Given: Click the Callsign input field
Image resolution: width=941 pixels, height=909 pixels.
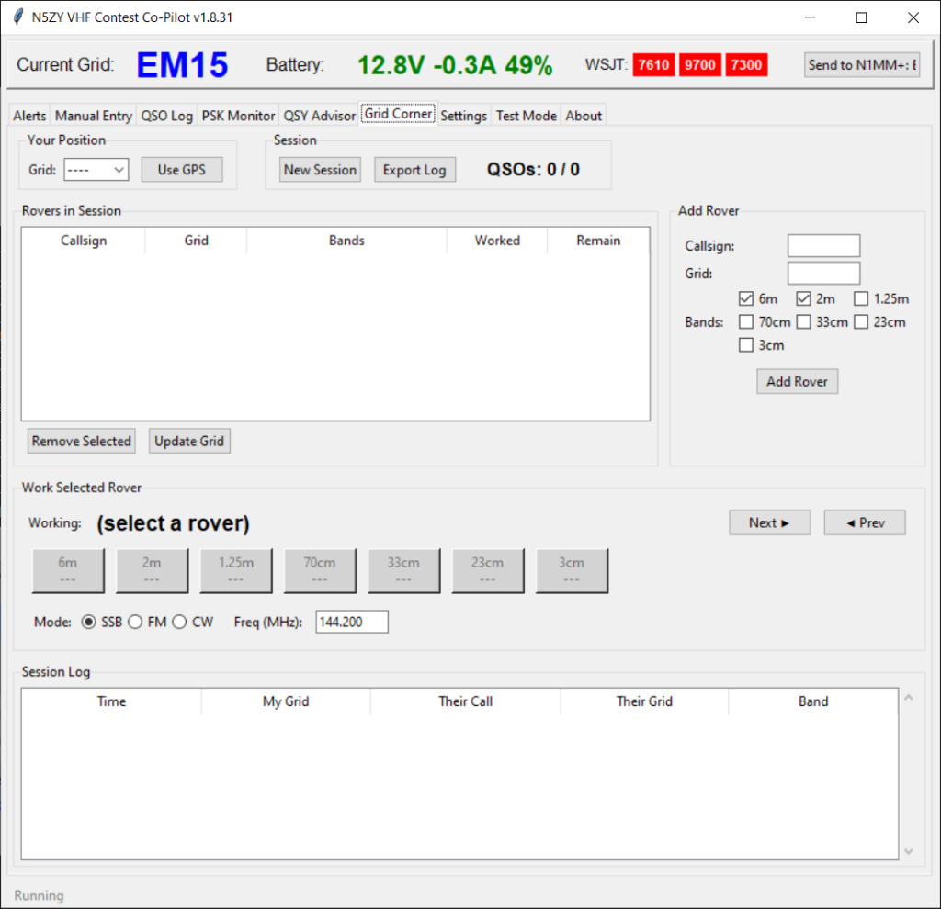Looking at the screenshot, I should (x=823, y=246).
